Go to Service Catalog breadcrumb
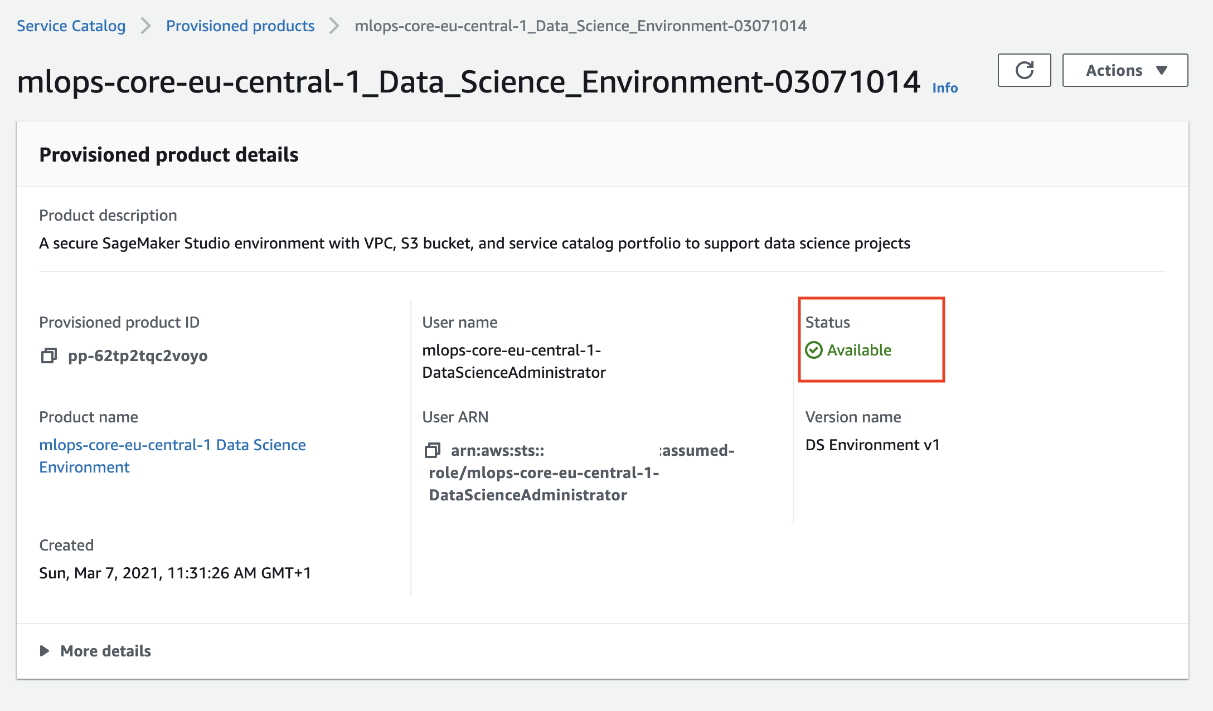1213x711 pixels. pyautogui.click(x=71, y=26)
